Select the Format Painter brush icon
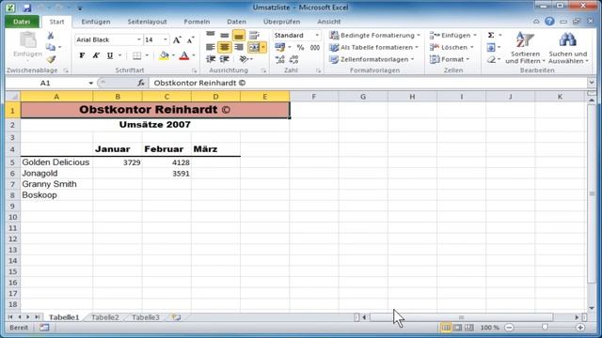Image resolution: width=602 pixels, height=338 pixels. pos(51,59)
